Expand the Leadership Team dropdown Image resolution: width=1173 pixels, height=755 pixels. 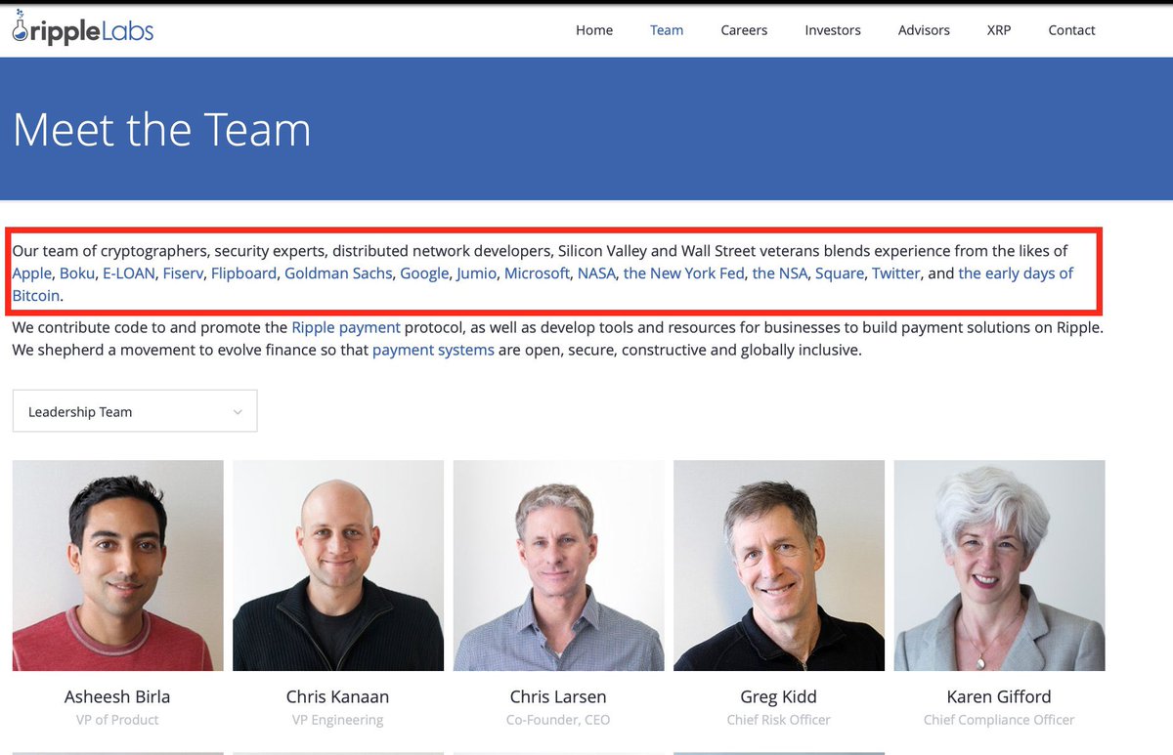[135, 411]
